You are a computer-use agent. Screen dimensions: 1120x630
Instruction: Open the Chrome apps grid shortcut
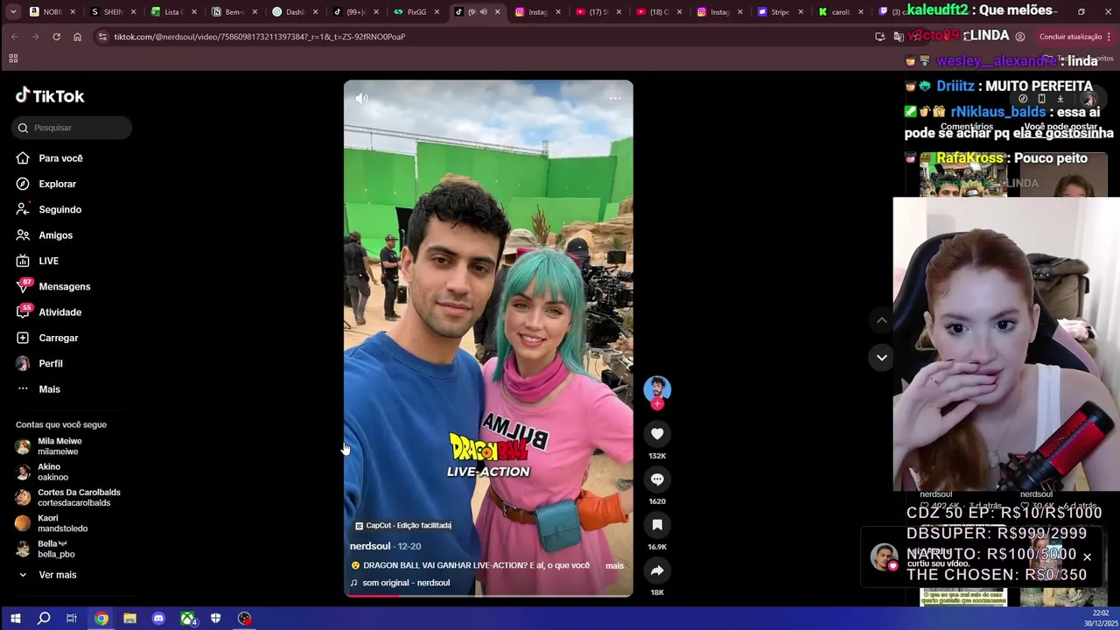(13, 59)
